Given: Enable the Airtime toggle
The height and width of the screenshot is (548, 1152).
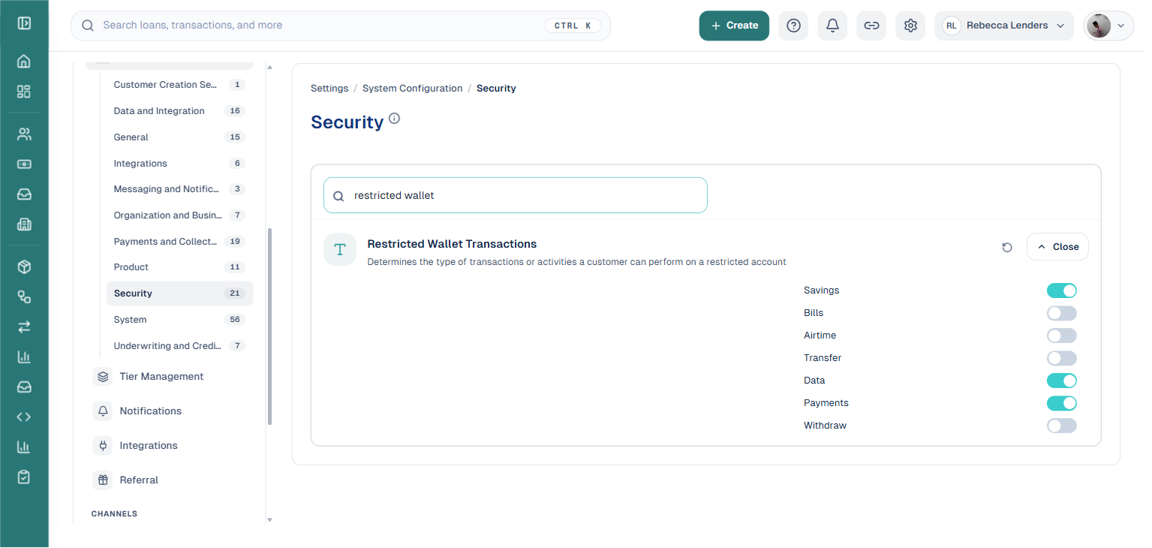Looking at the screenshot, I should click(1062, 336).
